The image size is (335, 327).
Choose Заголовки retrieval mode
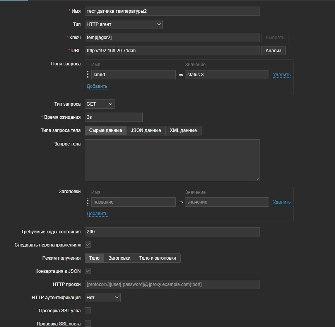[119, 258]
